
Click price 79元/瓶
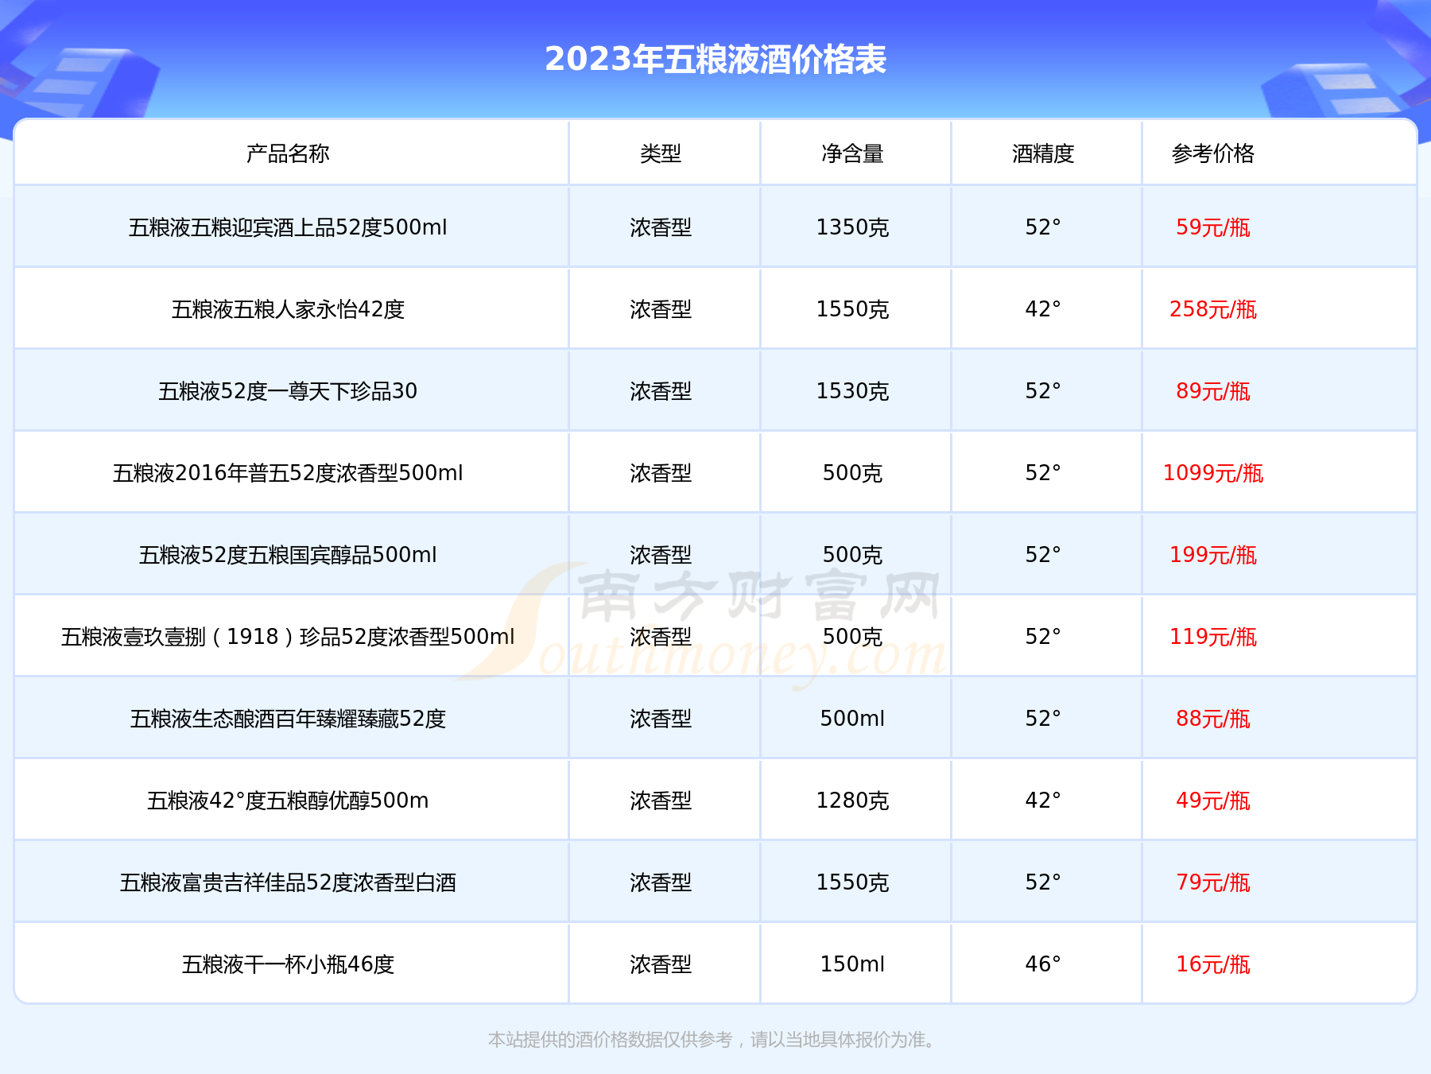(1213, 882)
